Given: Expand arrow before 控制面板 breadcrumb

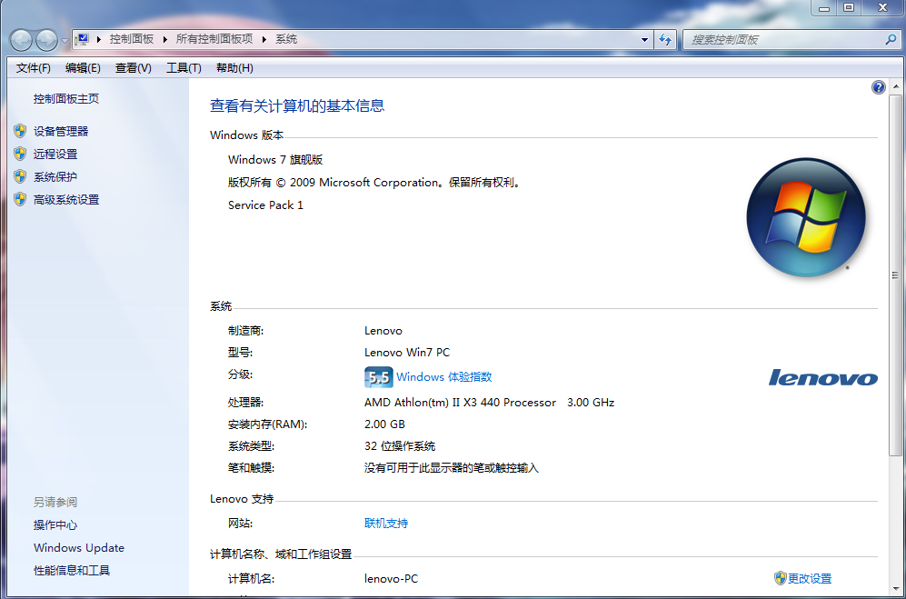Looking at the screenshot, I should pos(99,39).
